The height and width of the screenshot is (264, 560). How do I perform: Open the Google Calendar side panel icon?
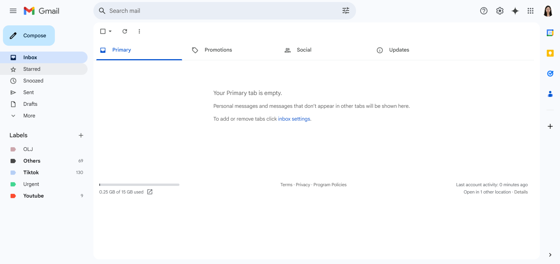[550, 33]
